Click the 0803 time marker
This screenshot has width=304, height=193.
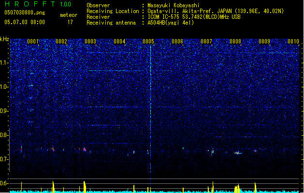point(90,41)
